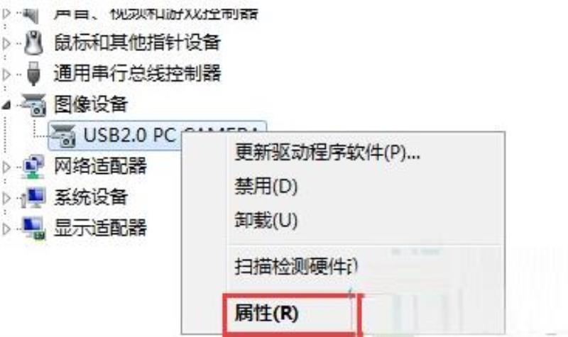Click the network adapter icon beside 网络适配器

(33, 167)
